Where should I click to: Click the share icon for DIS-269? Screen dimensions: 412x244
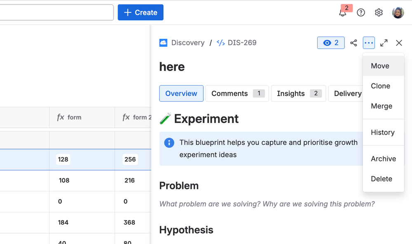pos(353,43)
